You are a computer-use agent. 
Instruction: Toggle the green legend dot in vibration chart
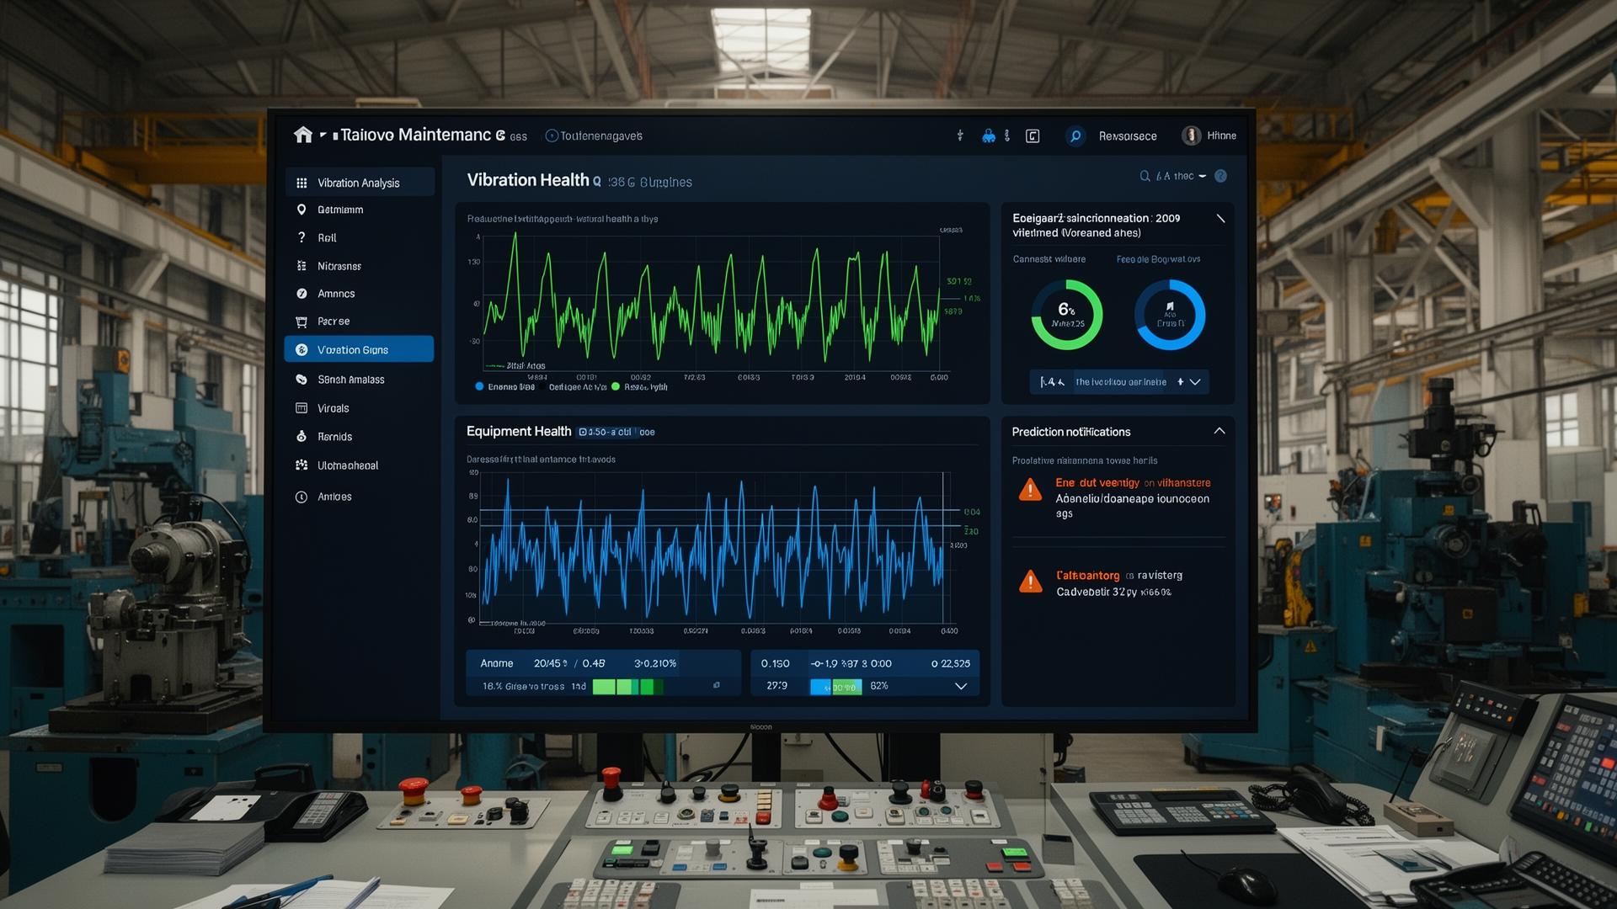pos(616,386)
